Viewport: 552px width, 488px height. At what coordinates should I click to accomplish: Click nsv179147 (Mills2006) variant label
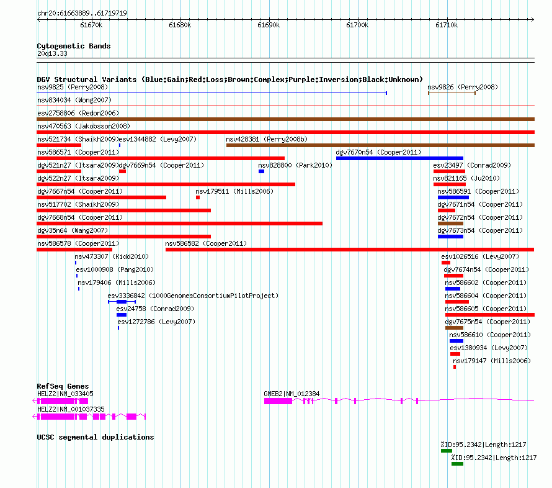point(491,361)
